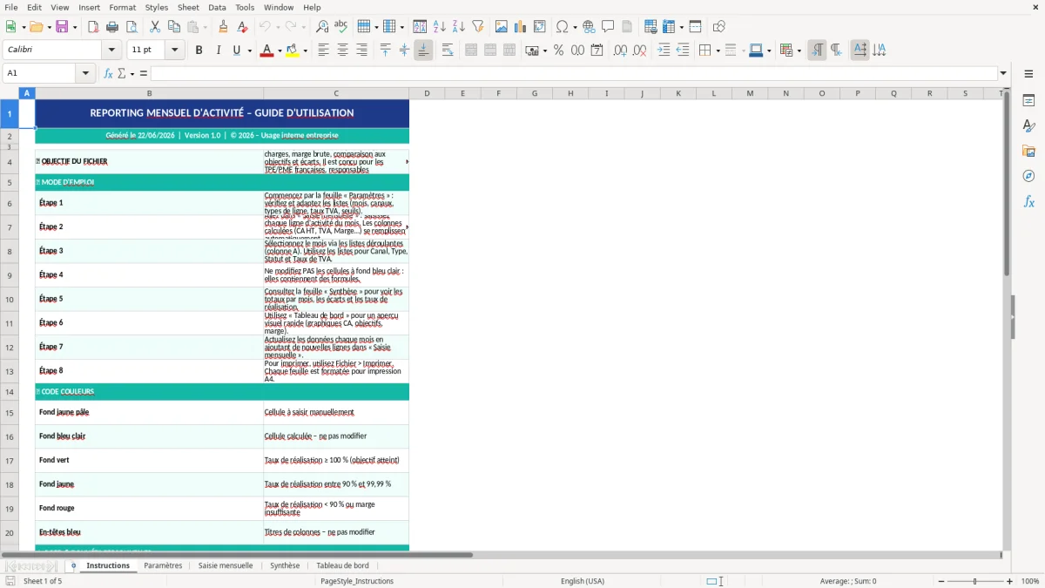Open the Name Box dropdown

(x=86, y=73)
